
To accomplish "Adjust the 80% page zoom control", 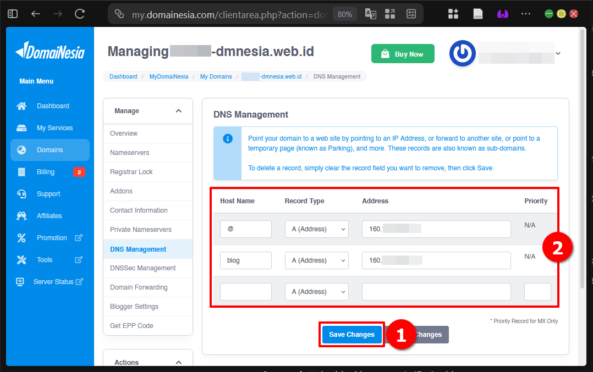I will click(x=344, y=14).
